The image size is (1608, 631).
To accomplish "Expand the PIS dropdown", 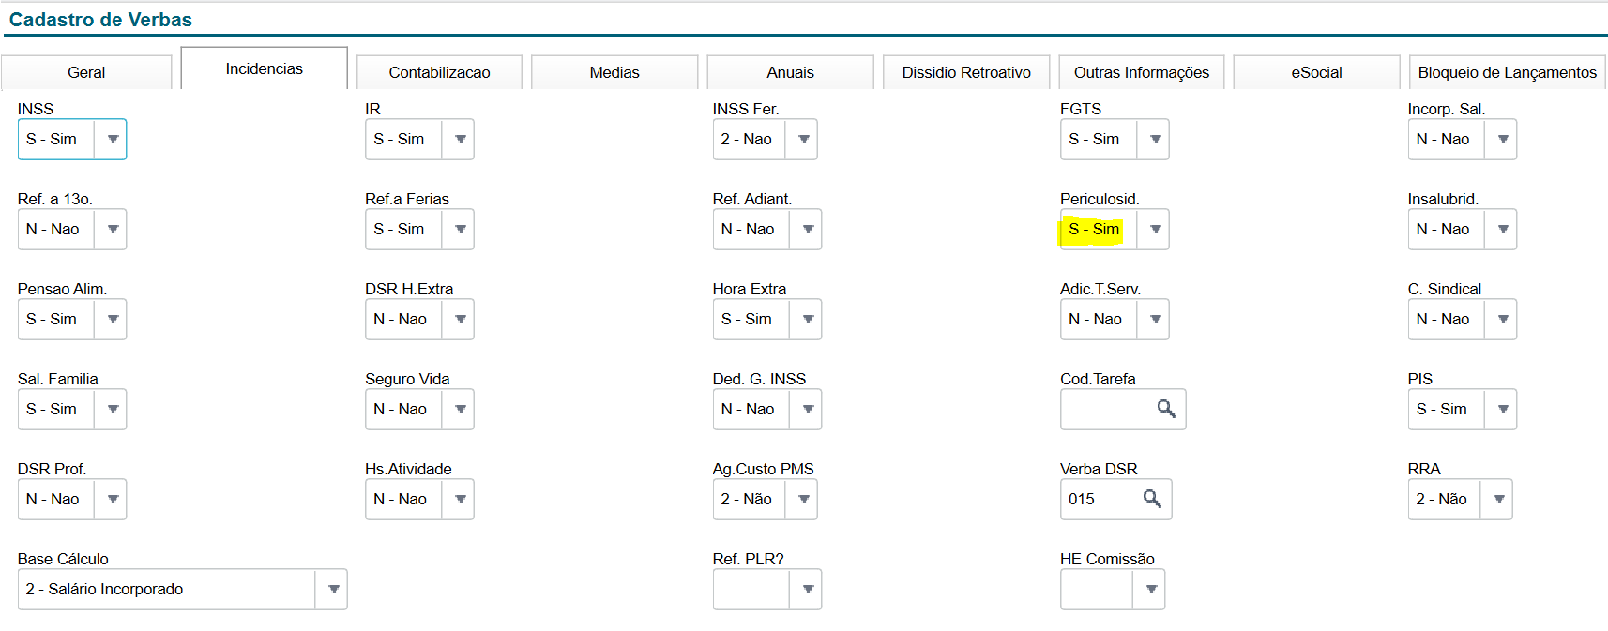I will click(x=1503, y=409).
